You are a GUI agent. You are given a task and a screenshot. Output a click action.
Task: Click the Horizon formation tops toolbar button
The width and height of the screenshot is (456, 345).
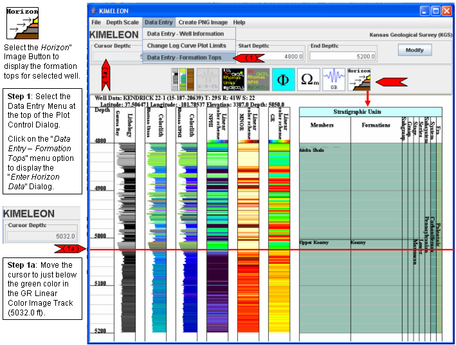pos(359,80)
